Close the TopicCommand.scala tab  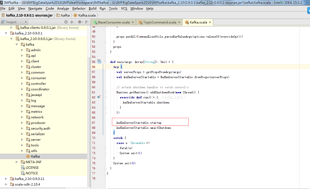[179, 22]
